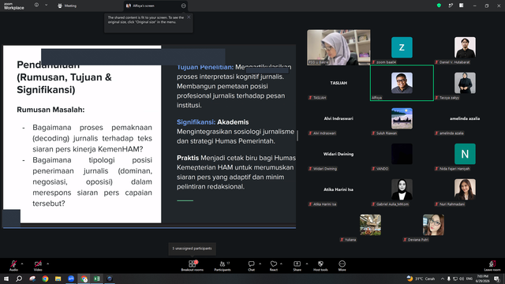The height and width of the screenshot is (284, 505).
Task: Click 'Rumusan Masalah:' on the slide
Action: pos(50,110)
